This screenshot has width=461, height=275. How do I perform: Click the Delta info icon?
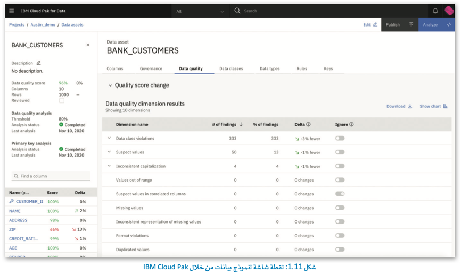click(x=308, y=124)
